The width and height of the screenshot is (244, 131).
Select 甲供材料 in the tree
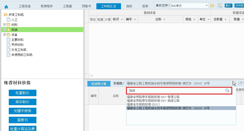pos(17,45)
